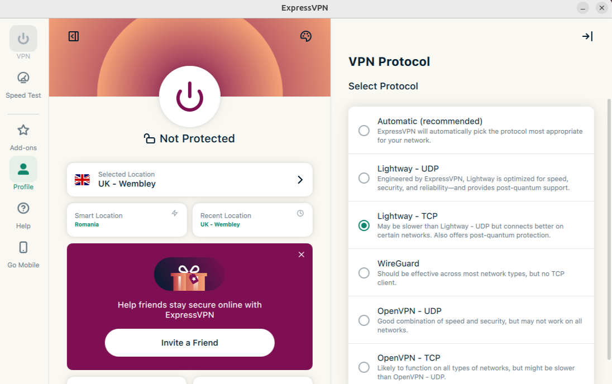Collapse the VPN Protocol panel arrow
Screen dimensions: 612x384
click(x=587, y=36)
